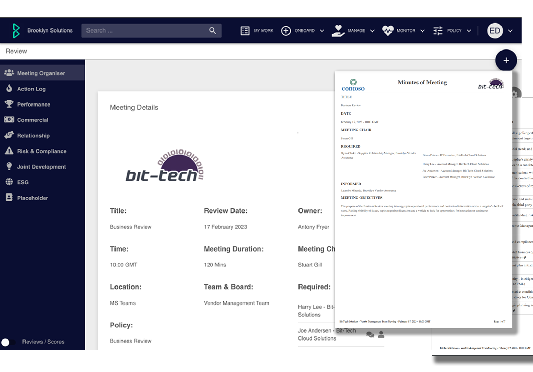Click the Policy sliders icon

point(438,31)
